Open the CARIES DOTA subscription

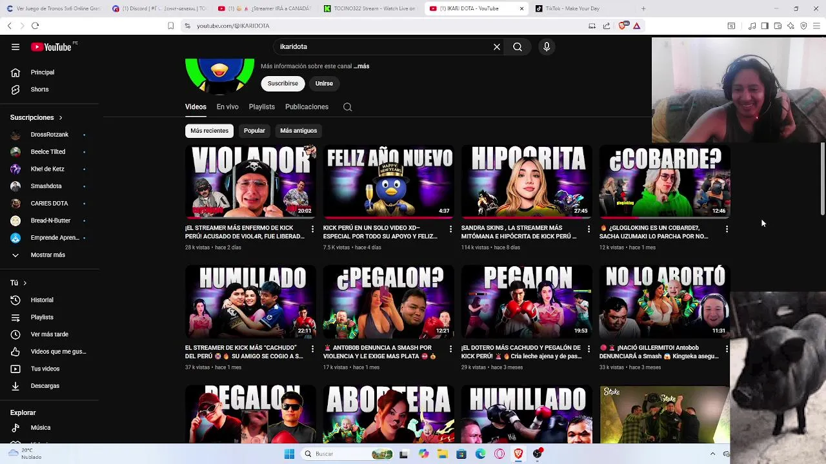coord(50,204)
